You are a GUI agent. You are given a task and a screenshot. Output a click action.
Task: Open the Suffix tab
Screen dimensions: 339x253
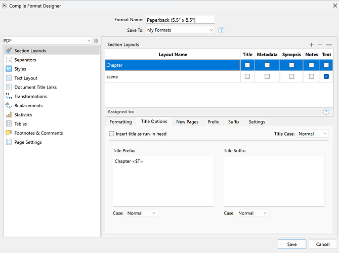[234, 122]
